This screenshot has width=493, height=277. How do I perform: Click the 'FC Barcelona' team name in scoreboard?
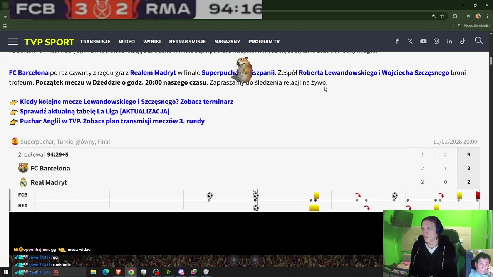[50, 168]
